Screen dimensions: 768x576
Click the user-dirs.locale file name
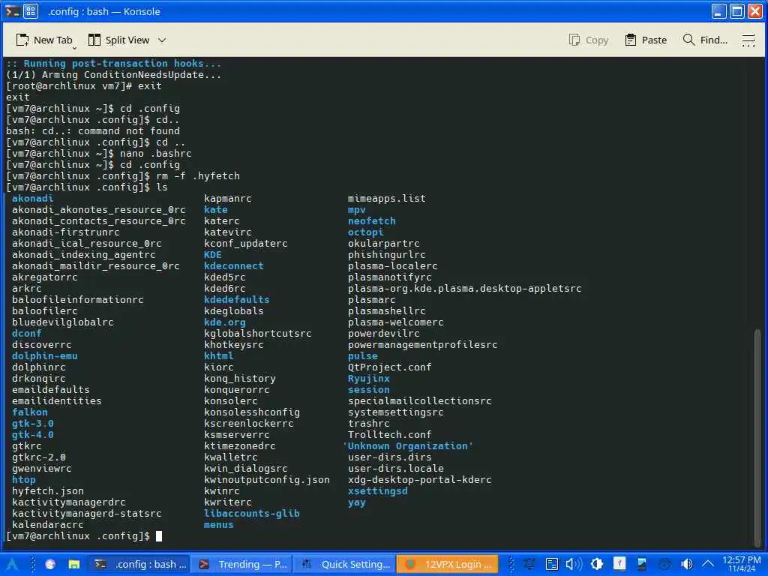[x=395, y=468]
